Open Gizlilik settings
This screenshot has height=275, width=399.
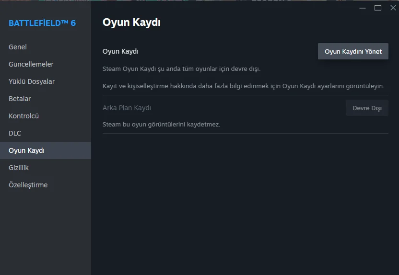coord(46,168)
